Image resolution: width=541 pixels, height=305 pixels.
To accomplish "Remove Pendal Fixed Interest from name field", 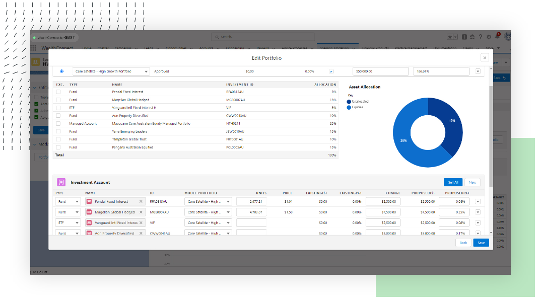I will (141, 202).
